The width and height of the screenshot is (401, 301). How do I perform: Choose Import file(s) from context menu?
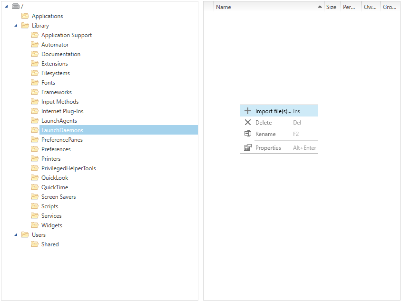point(273,111)
